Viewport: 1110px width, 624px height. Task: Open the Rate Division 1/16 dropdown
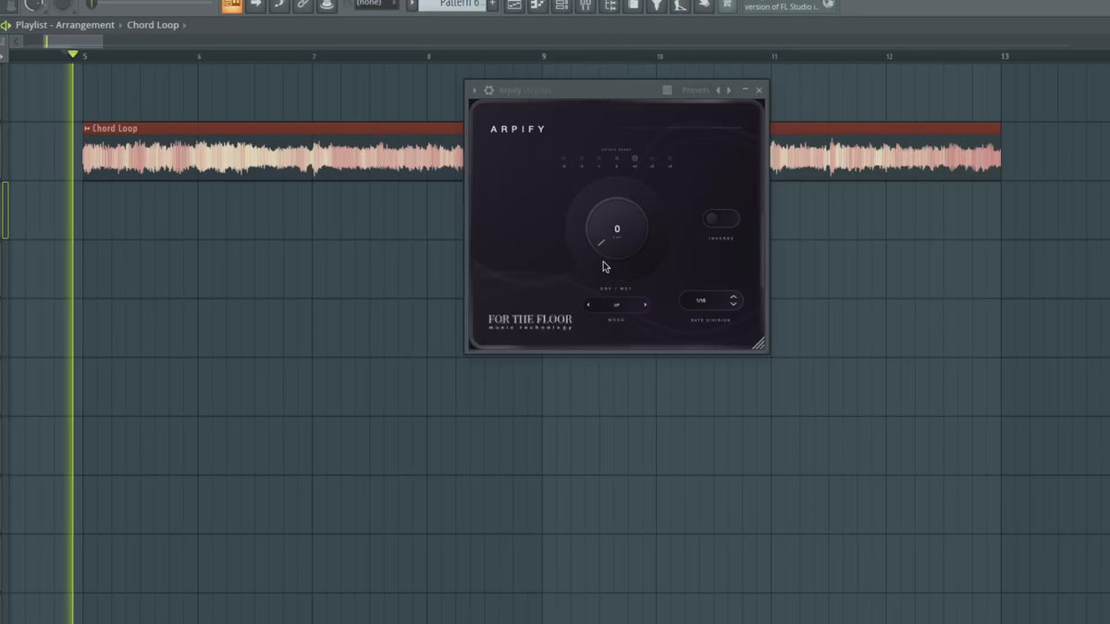pyautogui.click(x=710, y=300)
